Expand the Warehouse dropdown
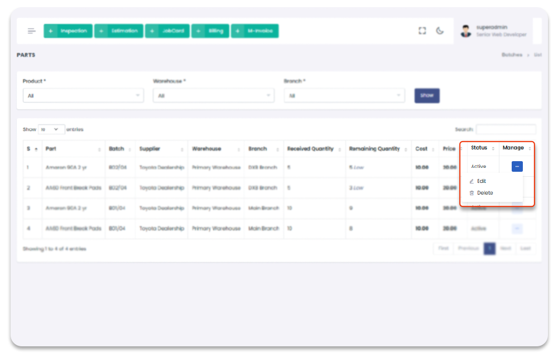558x353 pixels. [x=214, y=96]
